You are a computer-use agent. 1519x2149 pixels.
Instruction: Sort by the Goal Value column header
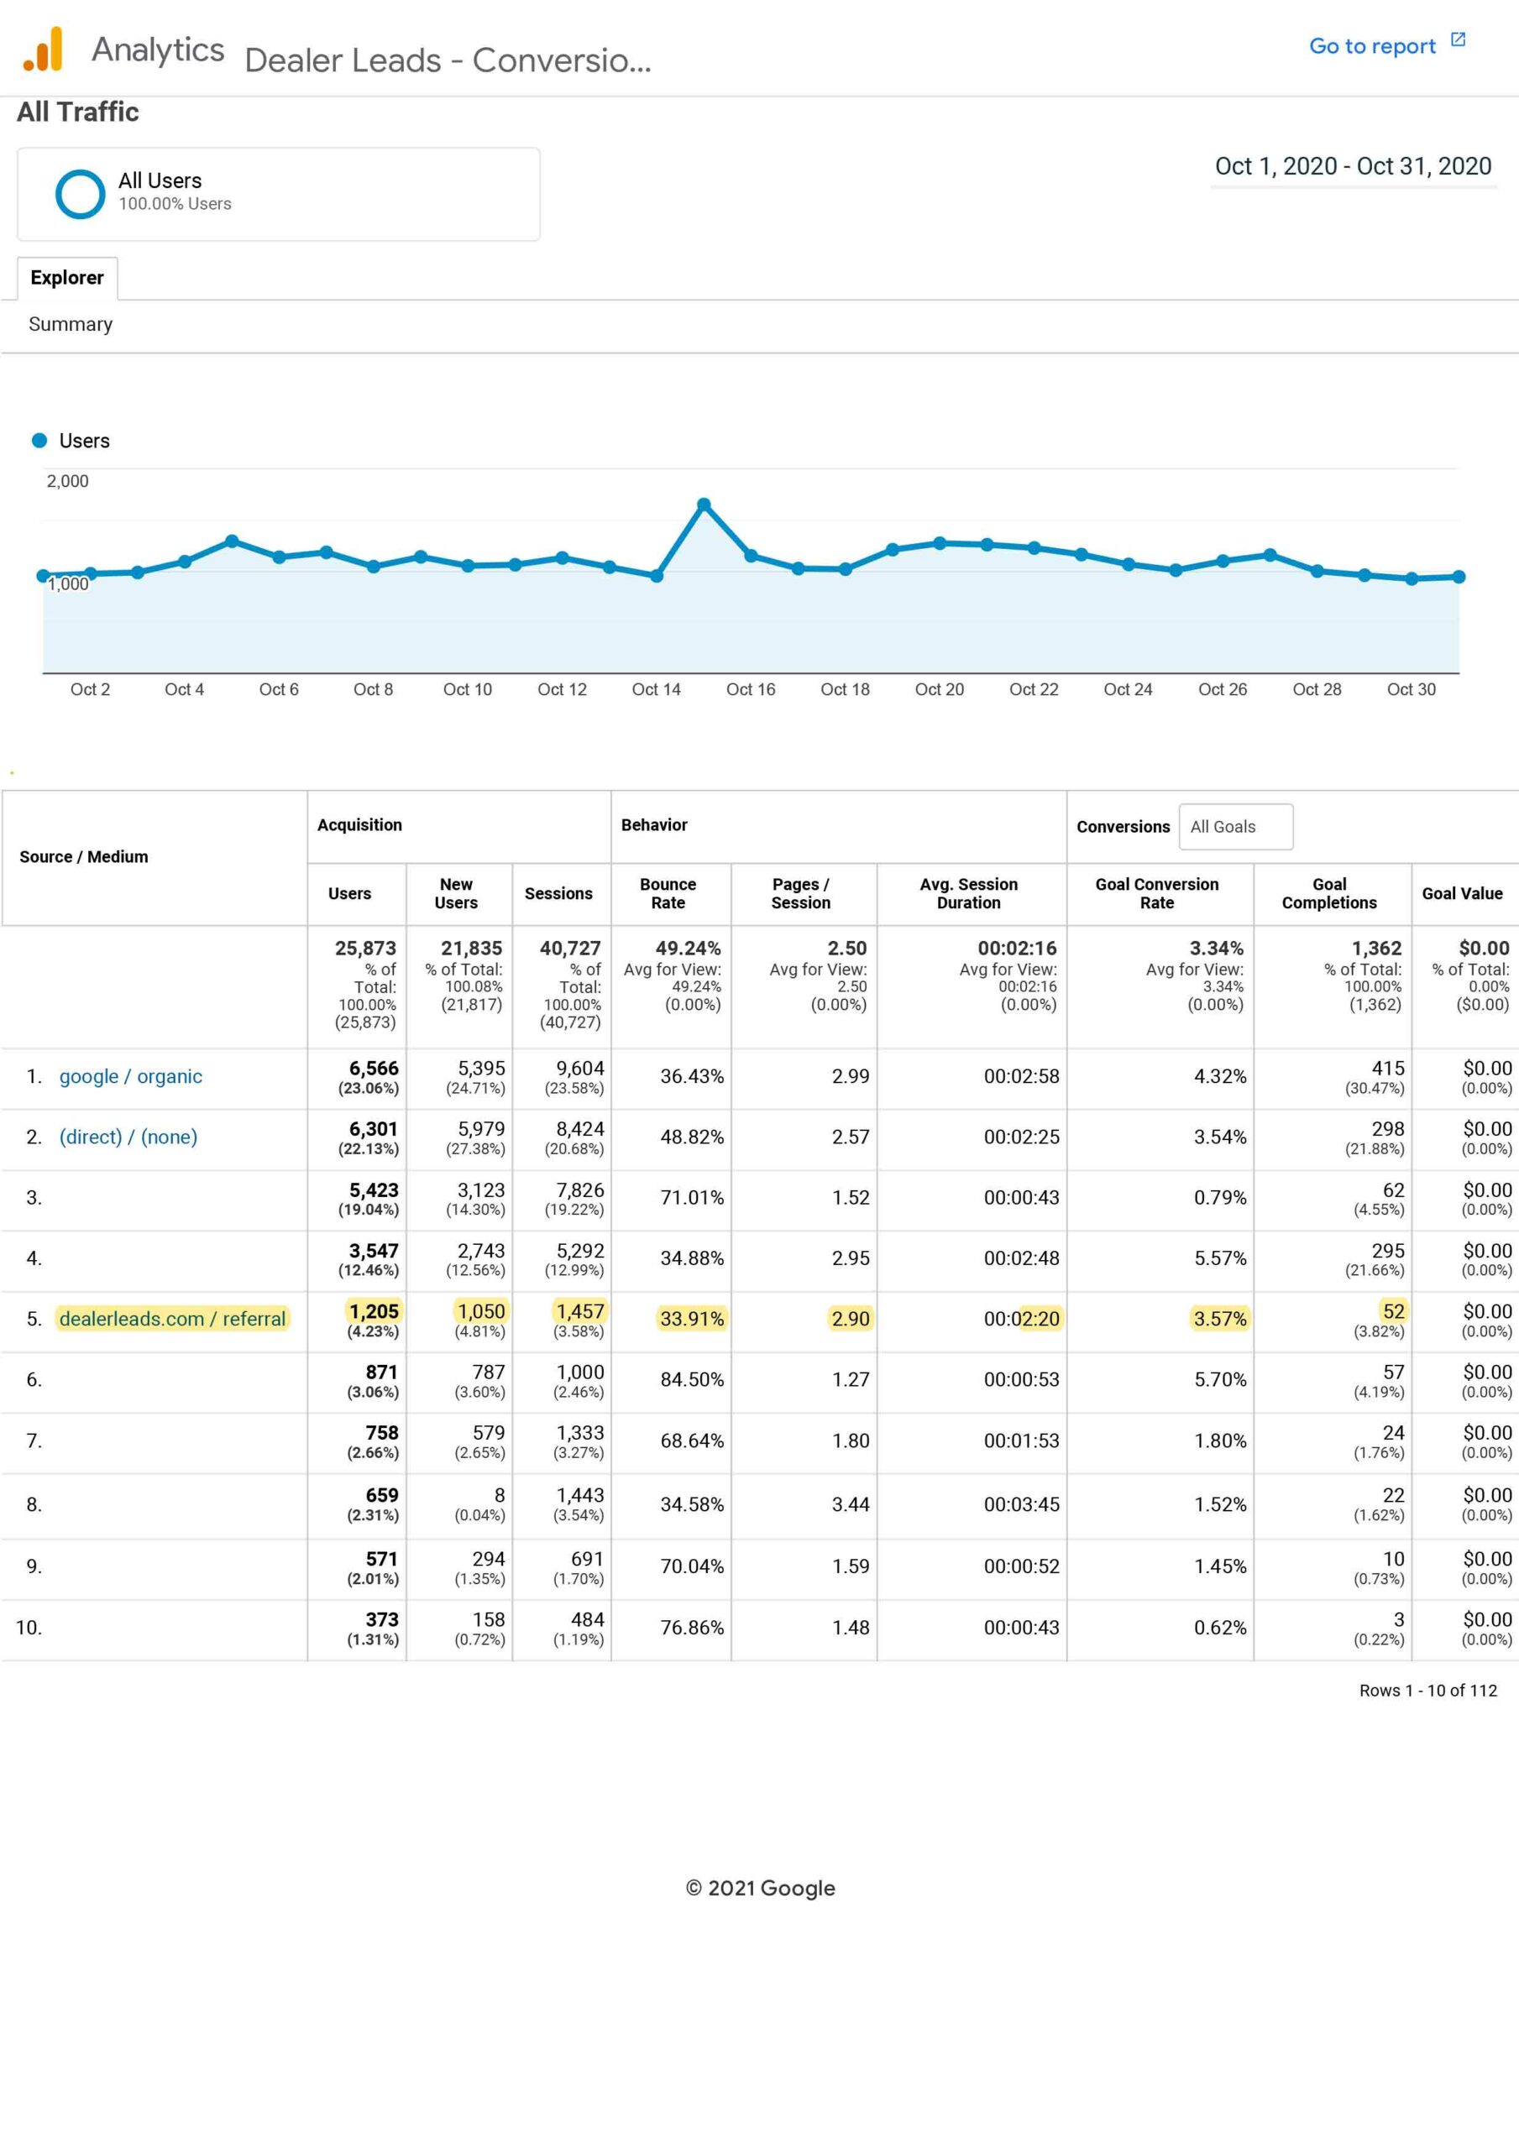(1462, 894)
